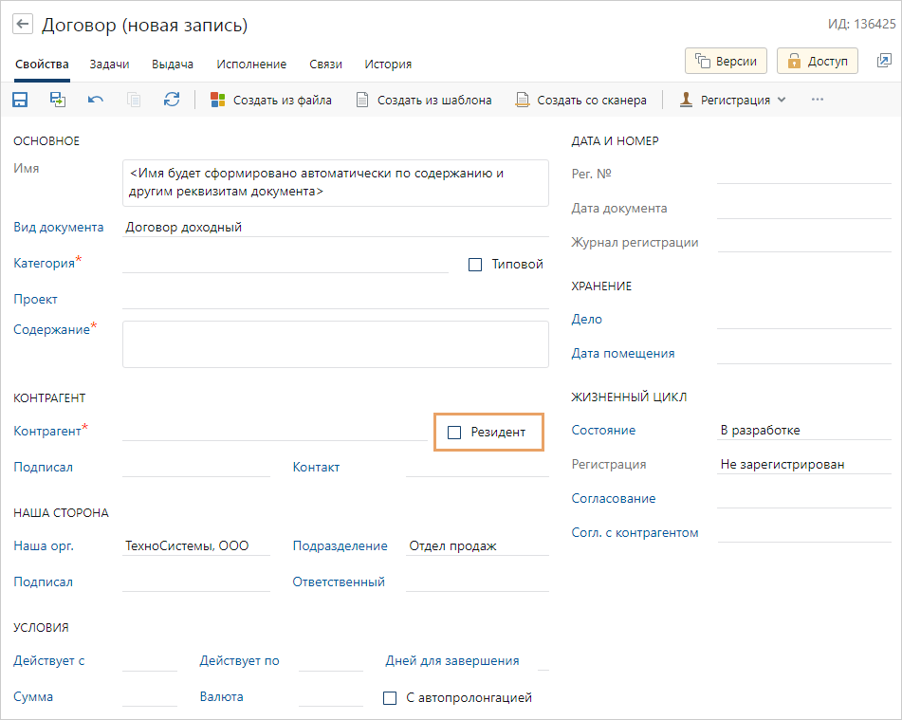Expand the Регистрация dropdown
Image resolution: width=902 pixels, height=720 pixels.
tap(733, 100)
